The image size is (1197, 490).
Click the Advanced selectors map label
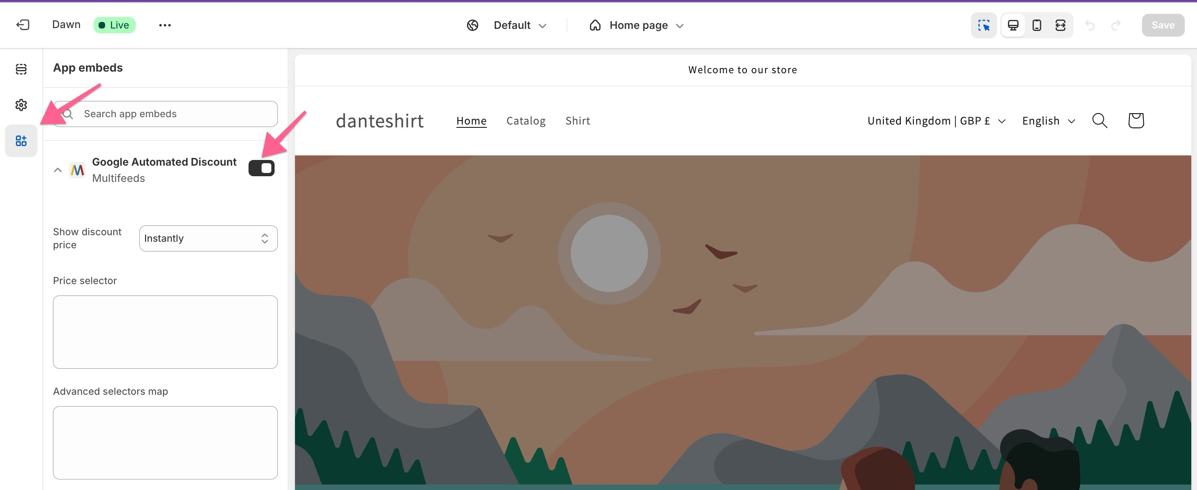point(110,391)
